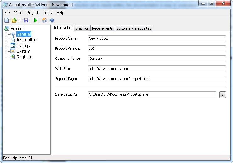Image resolution: width=233 pixels, height=163 pixels.
Task: Click the 'For Help, press F1' status text
Action: [x=18, y=158]
